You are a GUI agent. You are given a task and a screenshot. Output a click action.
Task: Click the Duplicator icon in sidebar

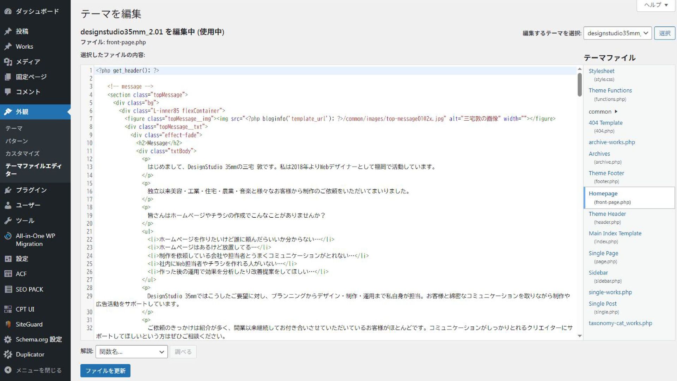pyautogui.click(x=8, y=355)
